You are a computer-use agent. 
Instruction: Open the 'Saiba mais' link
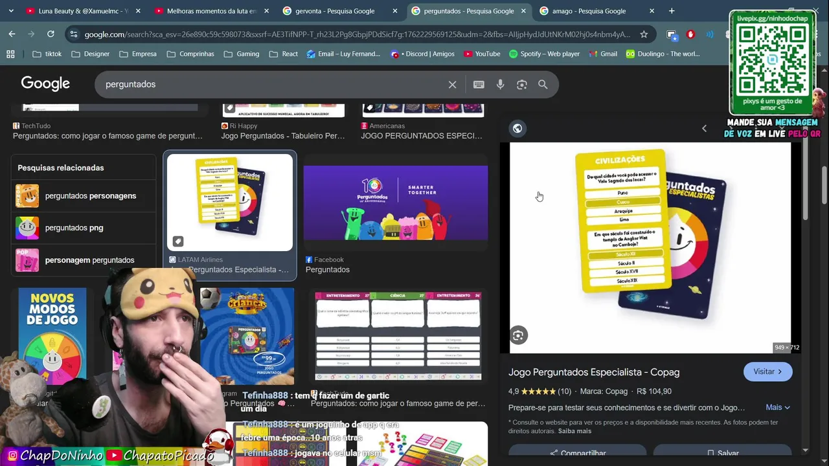click(x=574, y=431)
